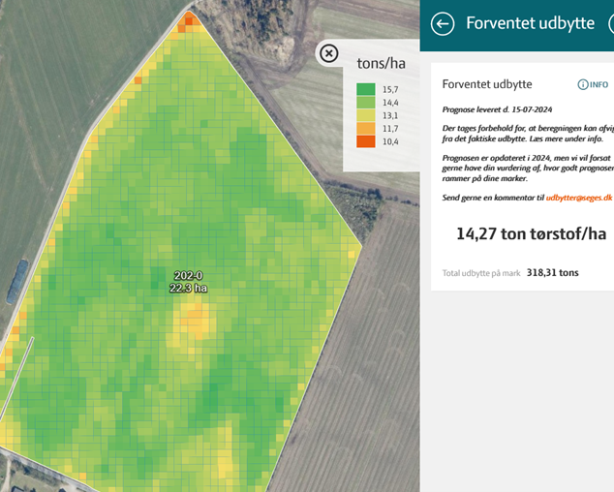Click the 318,31 tons total yield value
The height and width of the screenshot is (492, 614).
pyautogui.click(x=553, y=273)
